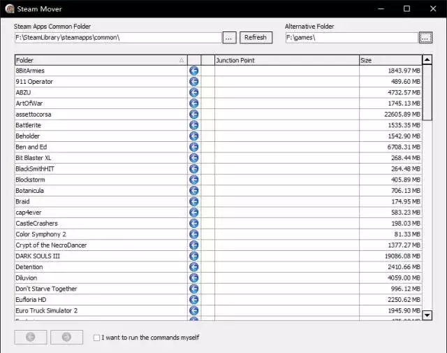Select the ABZU folder name
Viewport: 447px width, 353px height.
tap(23, 92)
